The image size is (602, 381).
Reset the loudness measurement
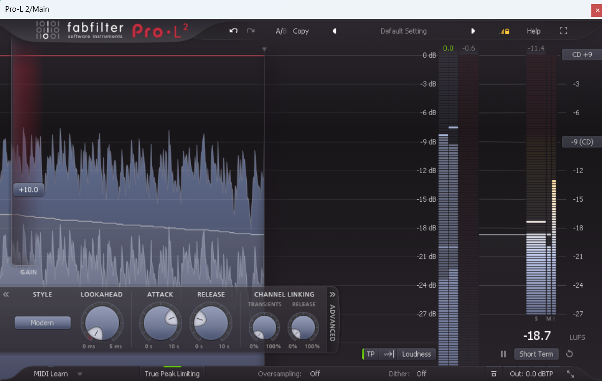[x=570, y=353]
